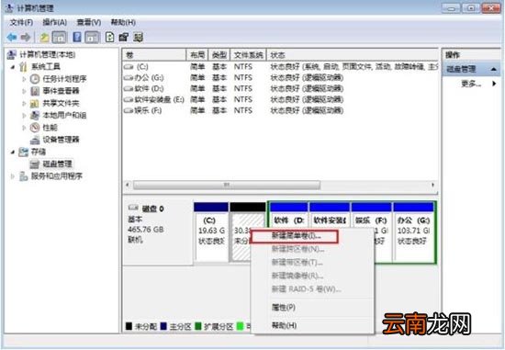This screenshot has width=505, height=350.
Task: Expand the 事件查看器 tree node
Action: tap(24, 91)
